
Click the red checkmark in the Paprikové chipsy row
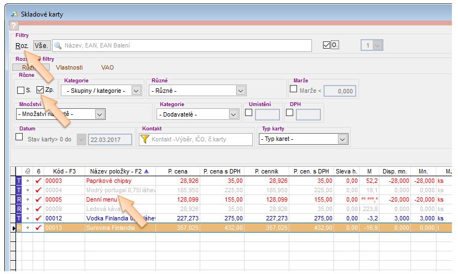(x=38, y=180)
